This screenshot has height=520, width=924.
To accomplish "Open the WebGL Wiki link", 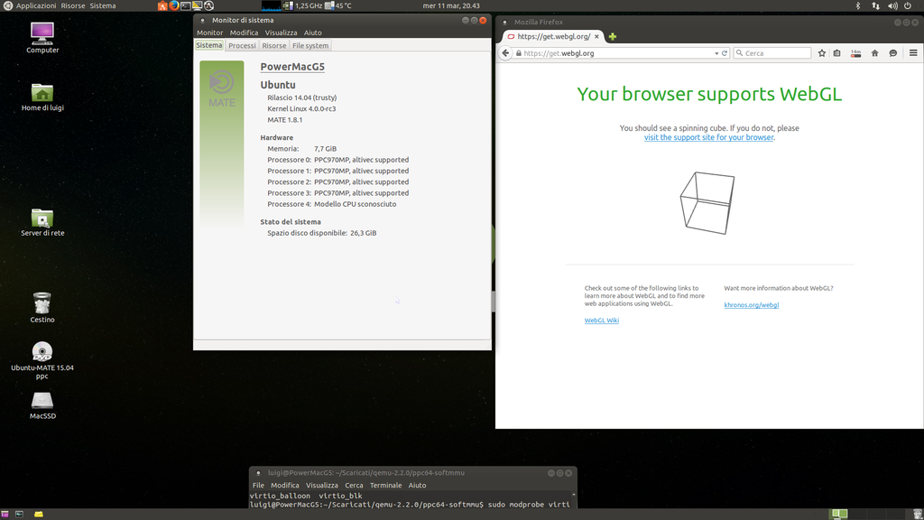I will point(602,320).
